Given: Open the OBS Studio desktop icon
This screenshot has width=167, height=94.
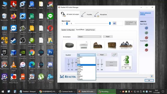Looking at the screenshot, I should (23, 42).
